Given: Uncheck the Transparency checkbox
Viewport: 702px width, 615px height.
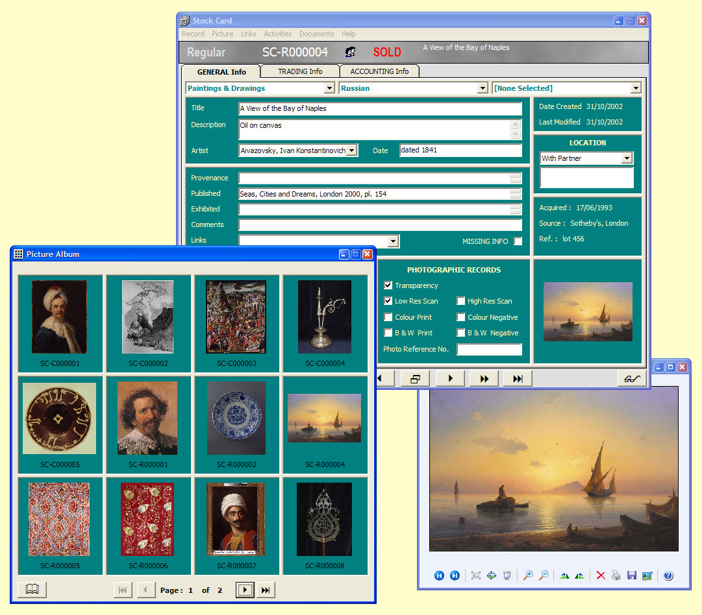Looking at the screenshot, I should coord(388,285).
